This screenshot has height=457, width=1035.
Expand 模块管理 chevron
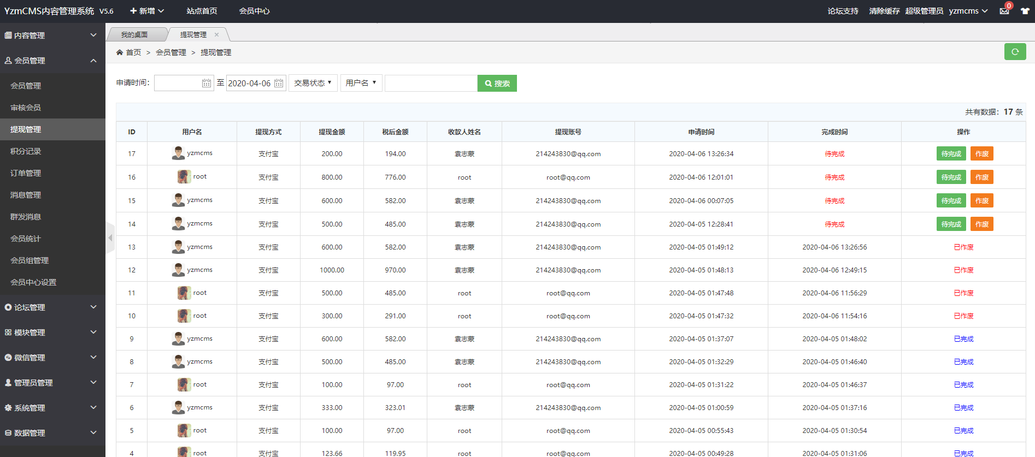pos(93,333)
